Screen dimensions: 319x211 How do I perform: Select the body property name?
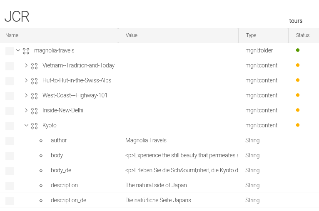pos(57,155)
